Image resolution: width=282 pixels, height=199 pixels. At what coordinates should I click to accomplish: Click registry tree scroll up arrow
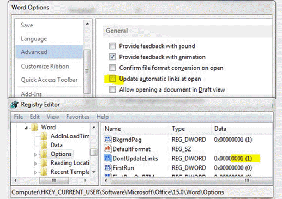click(x=94, y=128)
